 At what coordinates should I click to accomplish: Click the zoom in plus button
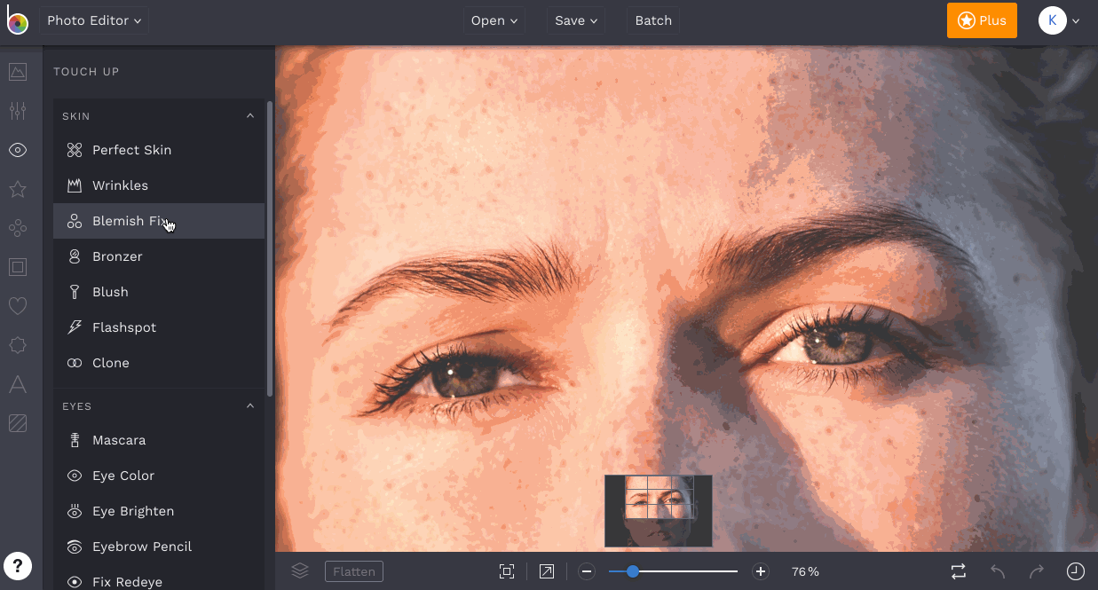(x=760, y=572)
